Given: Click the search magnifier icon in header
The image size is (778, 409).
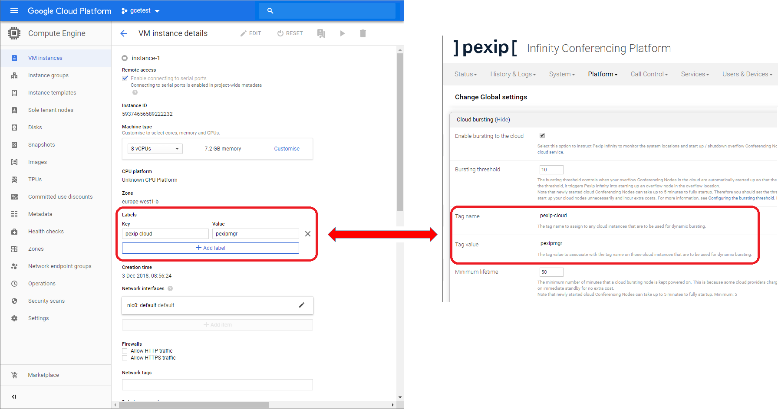Looking at the screenshot, I should point(270,11).
